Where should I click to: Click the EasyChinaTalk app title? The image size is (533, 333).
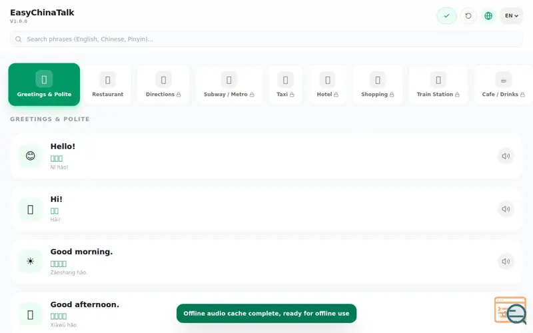coord(42,13)
